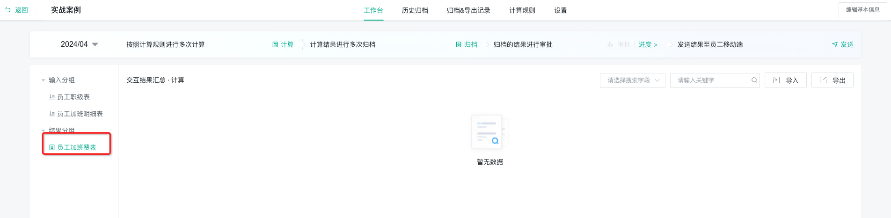Archive results using the 归档 link
The image size is (891, 218).
470,44
